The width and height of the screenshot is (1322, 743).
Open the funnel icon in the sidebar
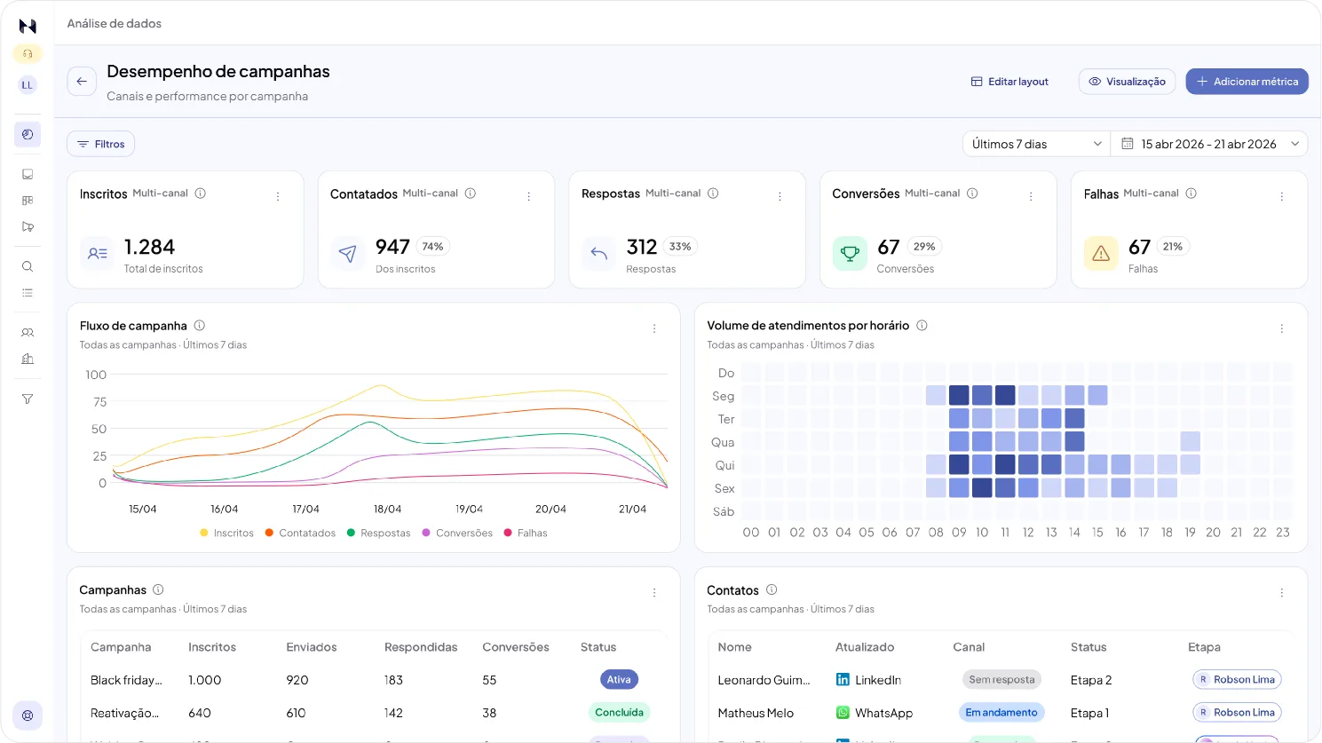(28, 399)
